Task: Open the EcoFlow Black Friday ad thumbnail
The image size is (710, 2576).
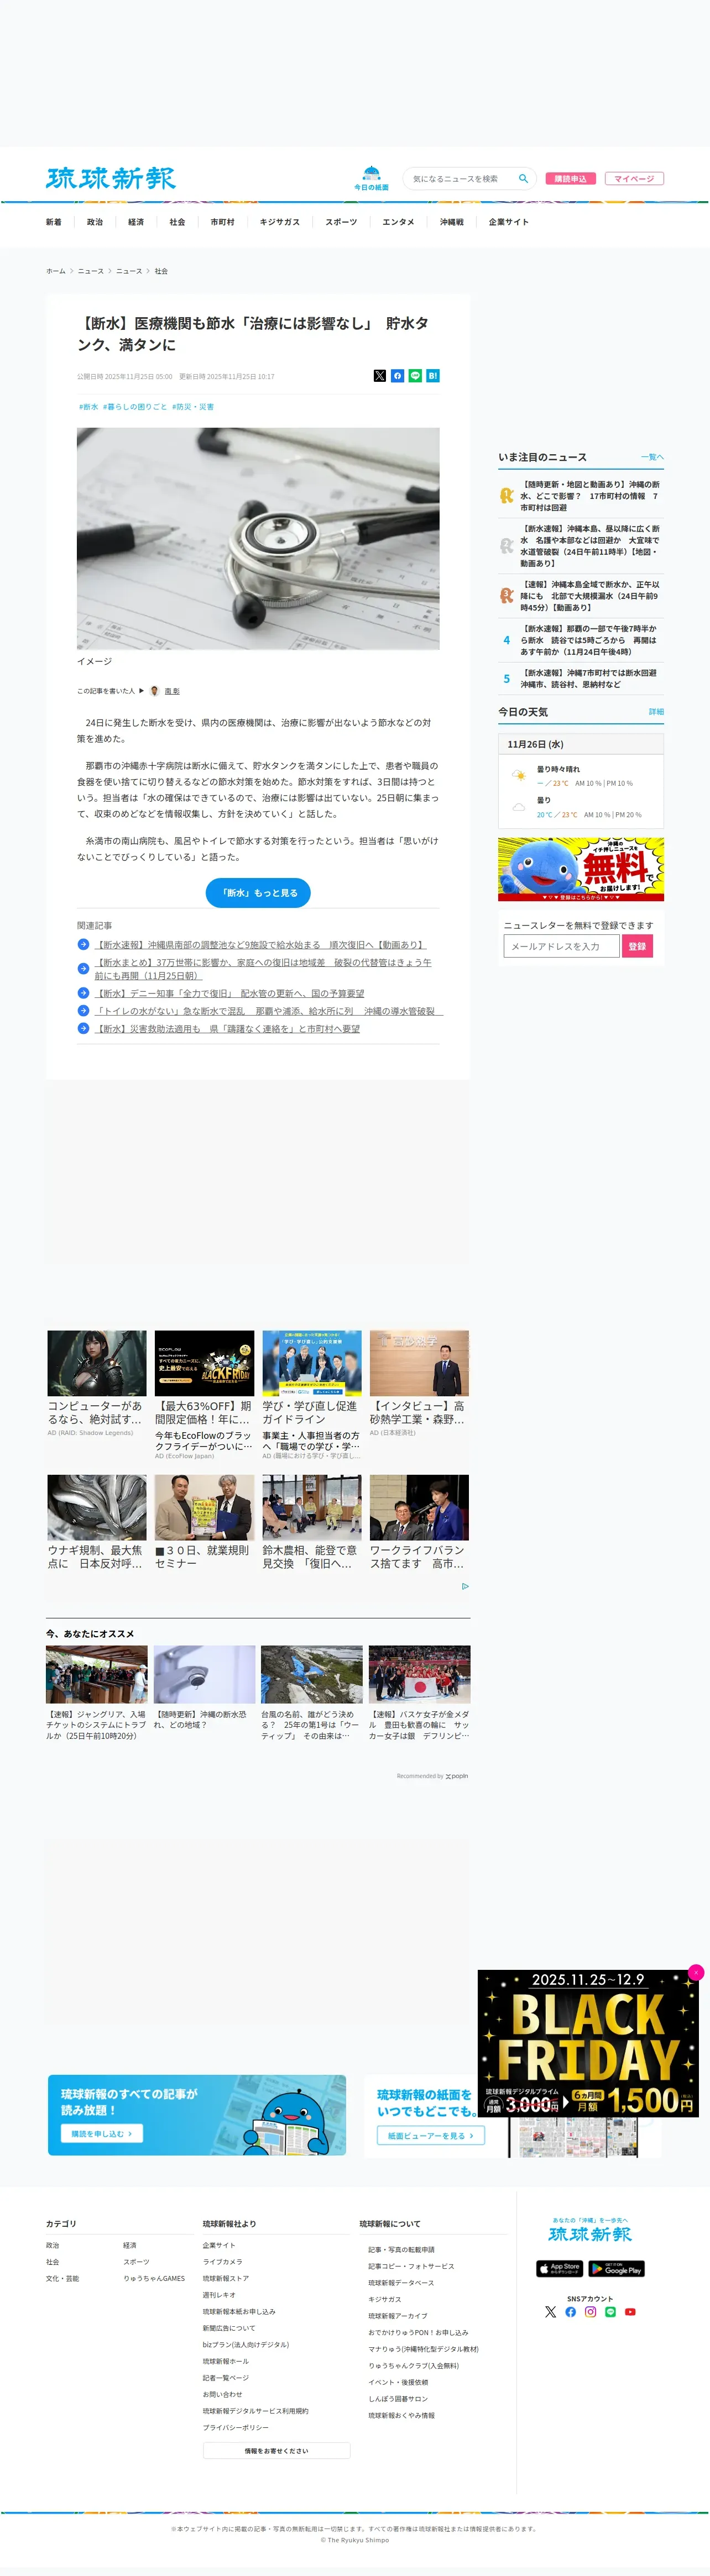Action: point(204,1363)
